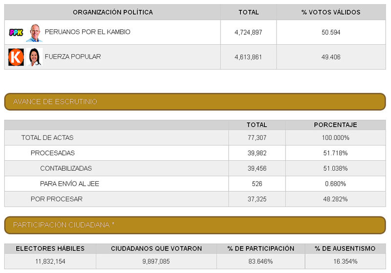Image resolution: width=391 pixels, height=273 pixels.
Task: Click the ELECTORES HÁBILES column header
Action: pyautogui.click(x=50, y=249)
